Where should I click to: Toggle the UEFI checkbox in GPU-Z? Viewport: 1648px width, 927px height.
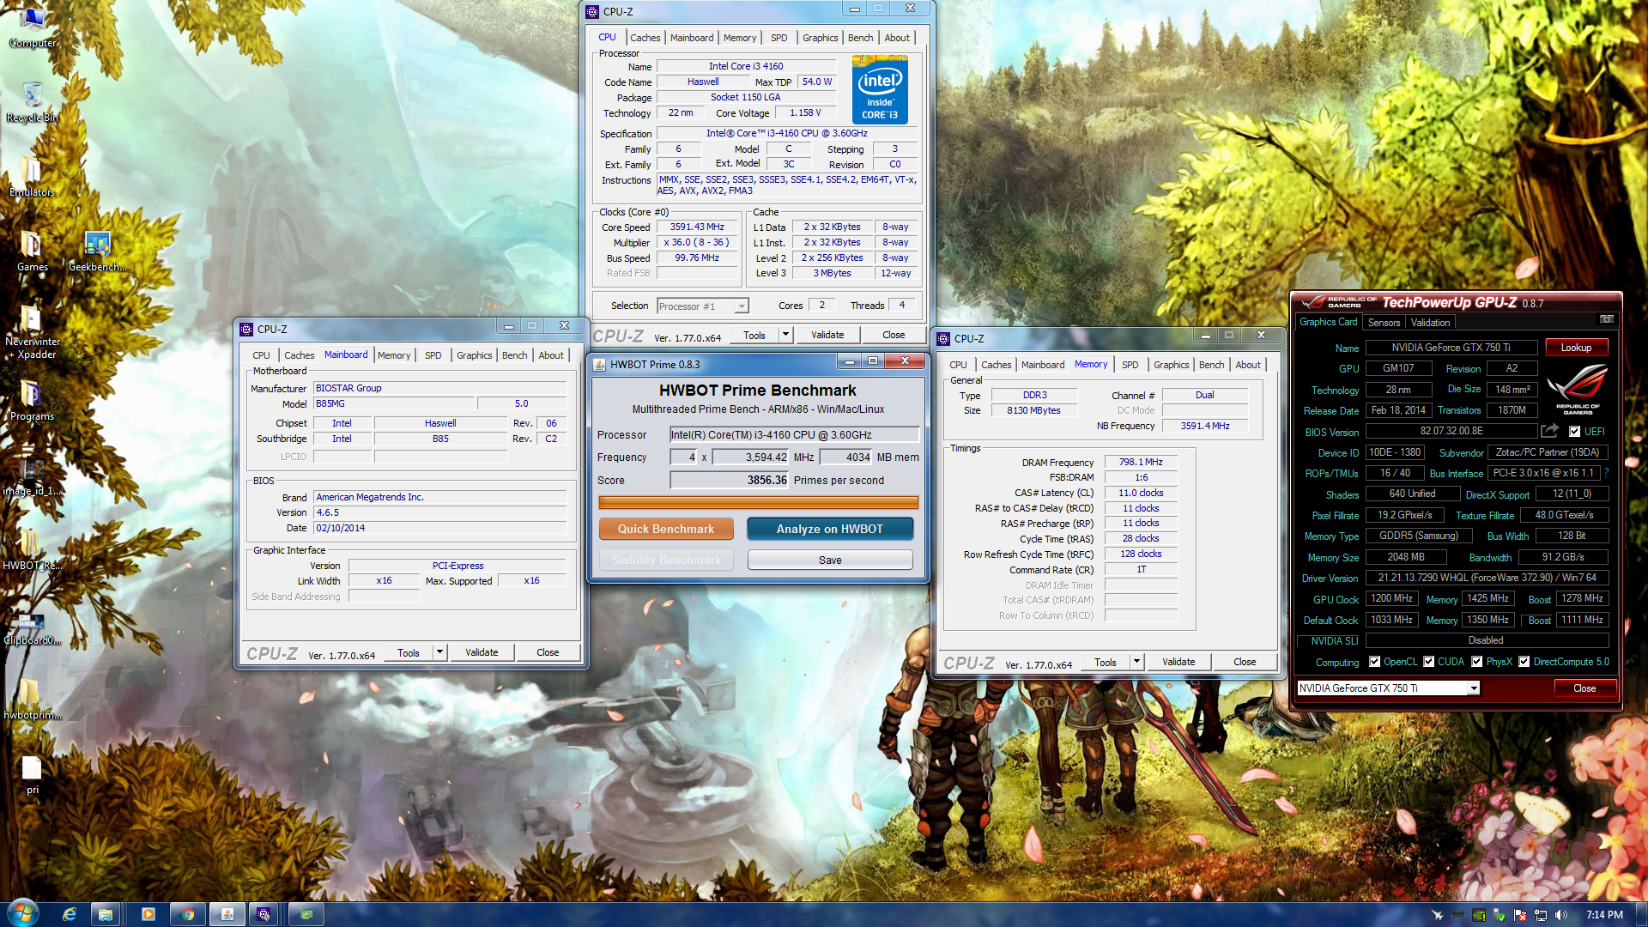[x=1574, y=432]
